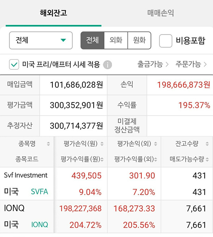Uncheck 미국 프리/애프터 시세 적용 checkbox
The width and height of the screenshot is (213, 237).
point(14,65)
